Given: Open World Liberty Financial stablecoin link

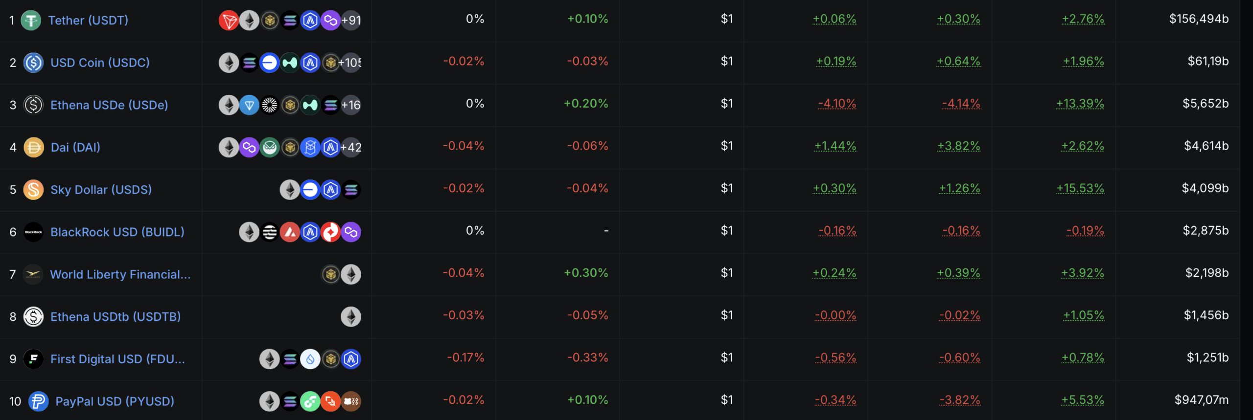Looking at the screenshot, I should point(120,274).
